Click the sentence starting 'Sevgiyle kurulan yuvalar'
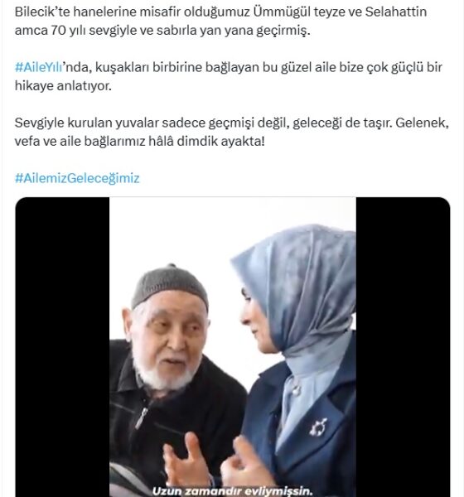The width and height of the screenshot is (464, 497). (x=231, y=132)
